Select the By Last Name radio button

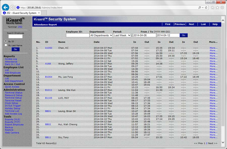coord(6,45)
